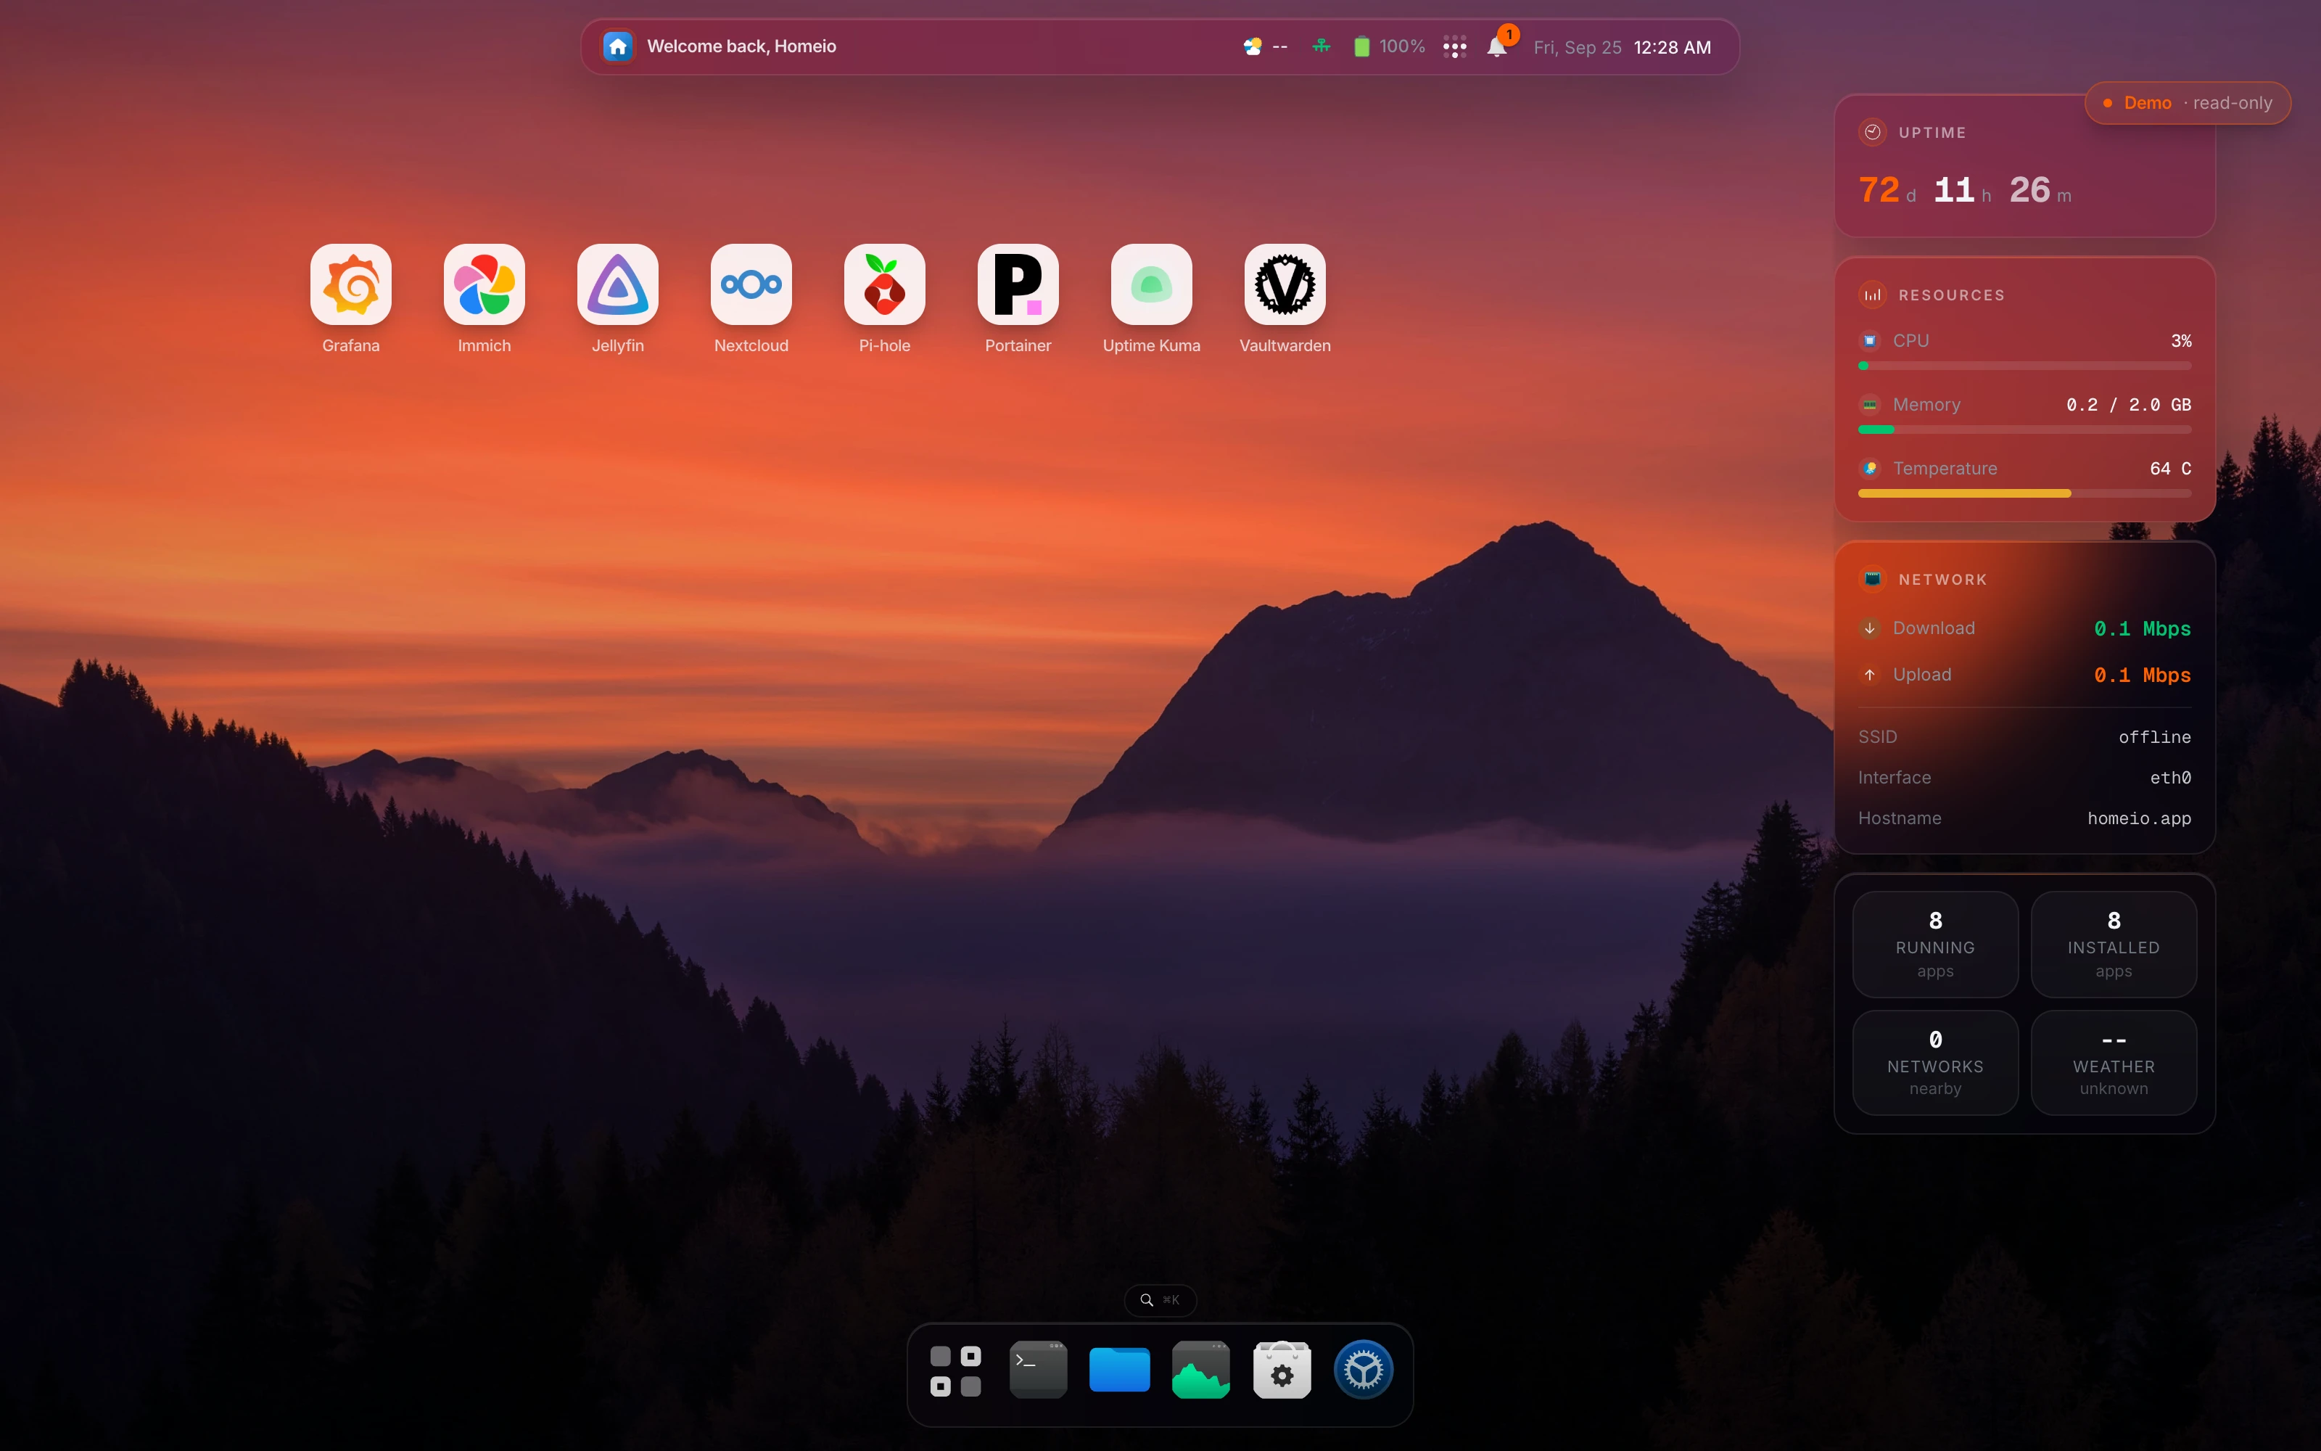The width and height of the screenshot is (2321, 1451).
Task: Open the dots grid menu in top bar
Action: [1454, 46]
